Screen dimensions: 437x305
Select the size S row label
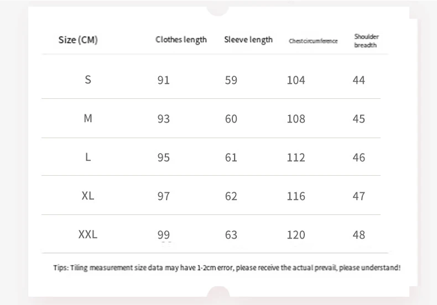[88, 80]
